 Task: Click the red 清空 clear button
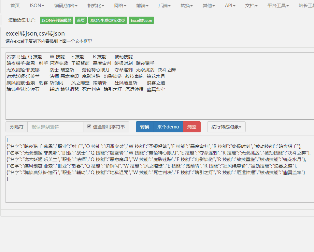tap(192, 126)
